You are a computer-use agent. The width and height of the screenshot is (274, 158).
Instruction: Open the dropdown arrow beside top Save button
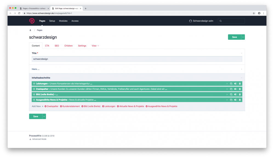coord(243,37)
